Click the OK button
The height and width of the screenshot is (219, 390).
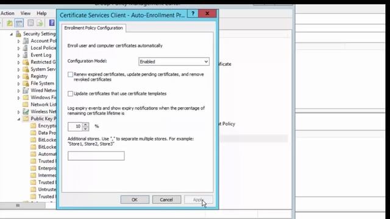135,200
